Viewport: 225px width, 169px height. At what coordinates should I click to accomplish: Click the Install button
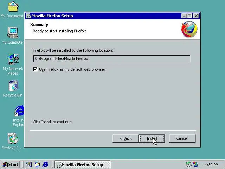point(152,138)
